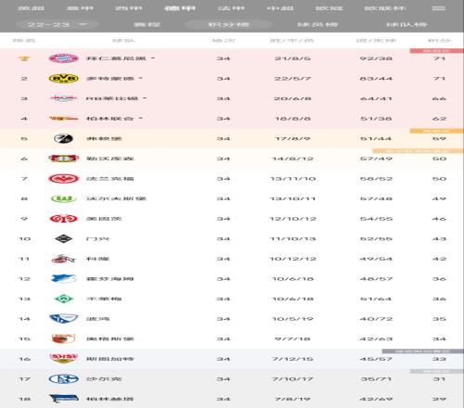Screen dimensions: 464x408
Task: Click the Wolfsburg green crest
Action: (x=63, y=198)
